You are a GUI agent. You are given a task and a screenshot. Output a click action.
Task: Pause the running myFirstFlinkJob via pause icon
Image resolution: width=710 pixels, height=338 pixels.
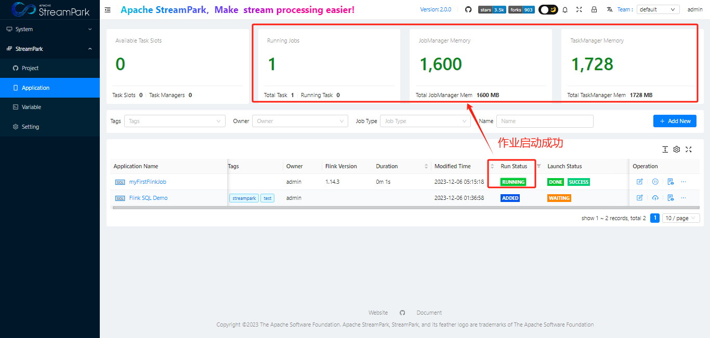pyautogui.click(x=655, y=181)
